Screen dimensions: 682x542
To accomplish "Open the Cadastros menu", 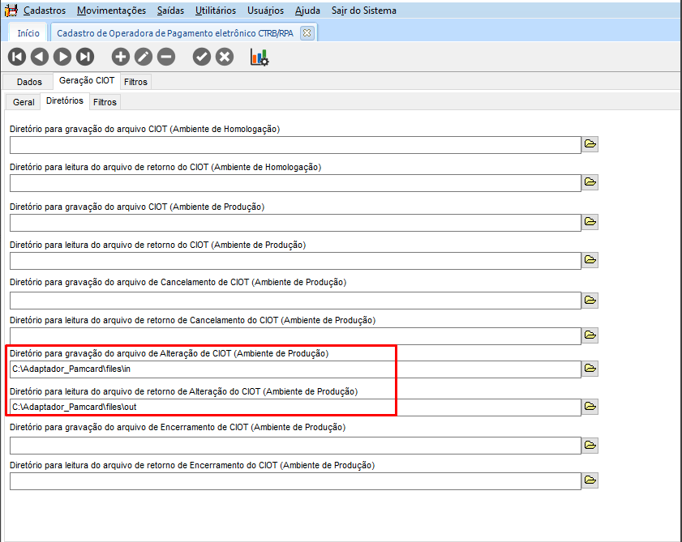I will click(45, 11).
